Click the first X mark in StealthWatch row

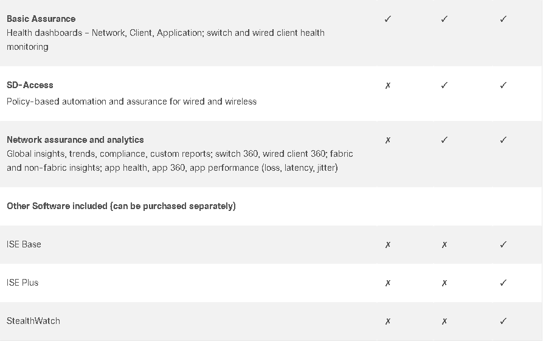(388, 322)
